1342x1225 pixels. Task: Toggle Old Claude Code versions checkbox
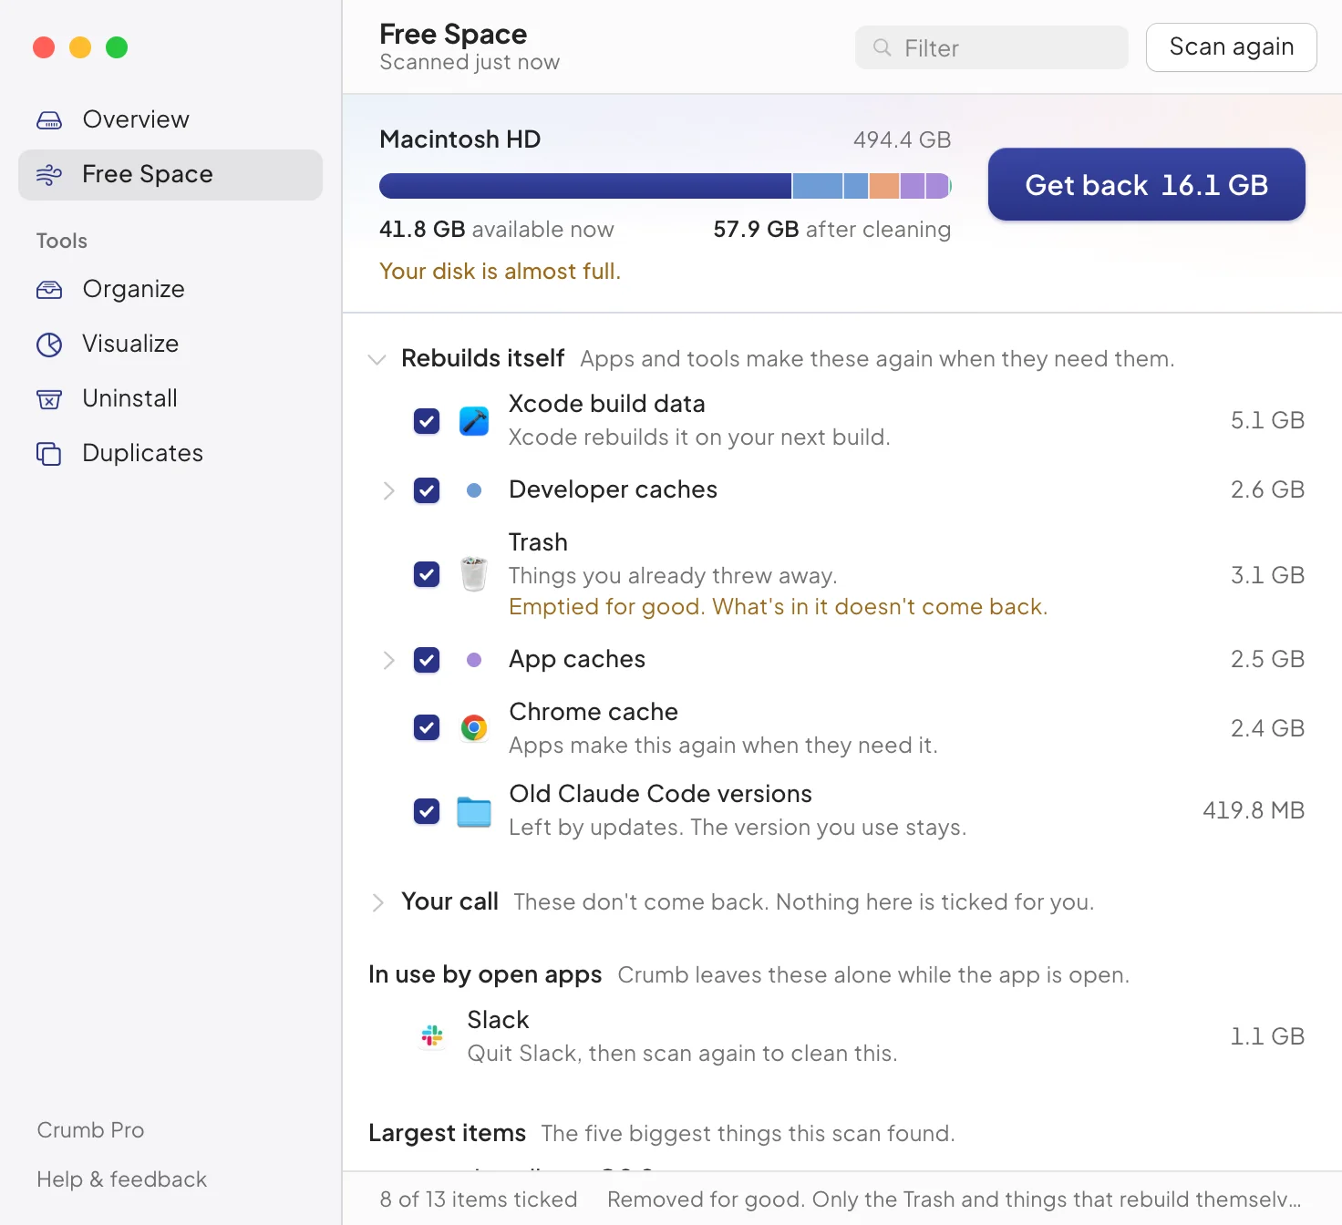[427, 811]
